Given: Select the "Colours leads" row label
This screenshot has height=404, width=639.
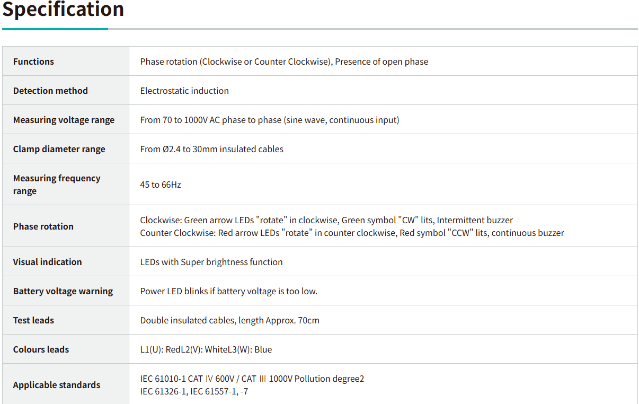Looking at the screenshot, I should 41,349.
